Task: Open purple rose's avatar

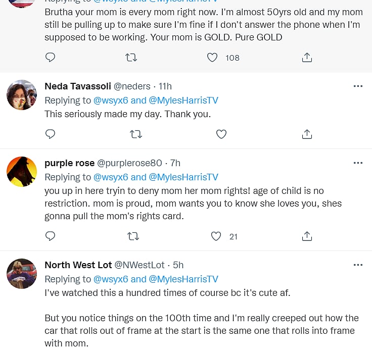Action: point(22,171)
